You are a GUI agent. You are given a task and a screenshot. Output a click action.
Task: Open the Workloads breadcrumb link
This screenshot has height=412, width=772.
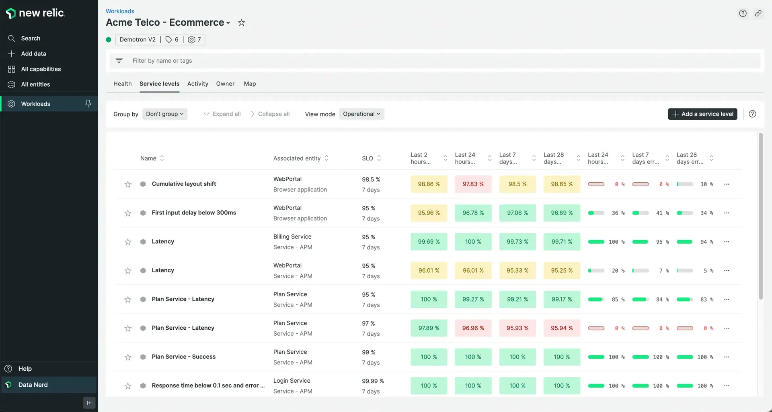[120, 11]
